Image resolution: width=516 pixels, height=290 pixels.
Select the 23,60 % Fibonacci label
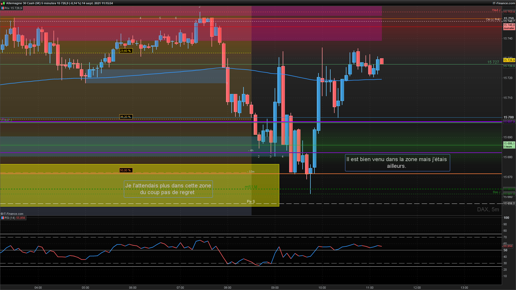pyautogui.click(x=126, y=51)
